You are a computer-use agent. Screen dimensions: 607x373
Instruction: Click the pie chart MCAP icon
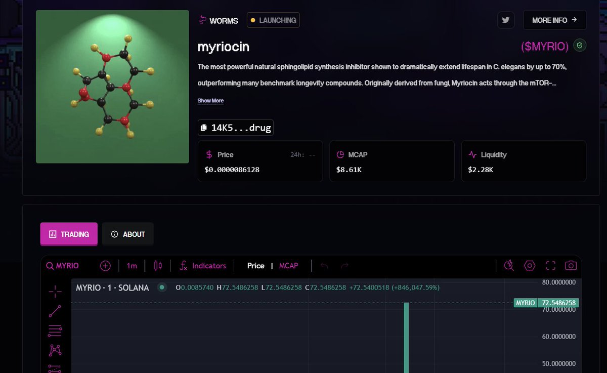[x=340, y=154]
